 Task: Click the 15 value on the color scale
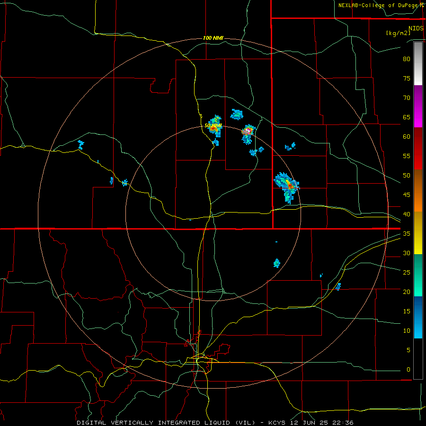[407, 311]
